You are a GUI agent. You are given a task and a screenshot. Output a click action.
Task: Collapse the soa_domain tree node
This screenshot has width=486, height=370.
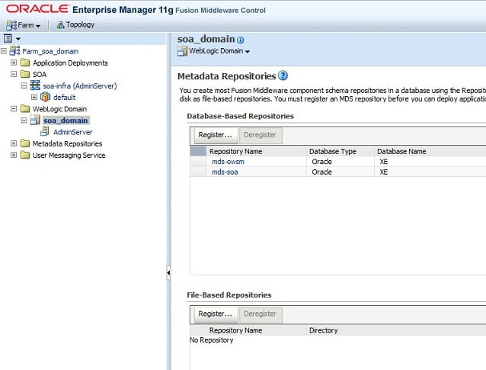point(24,120)
